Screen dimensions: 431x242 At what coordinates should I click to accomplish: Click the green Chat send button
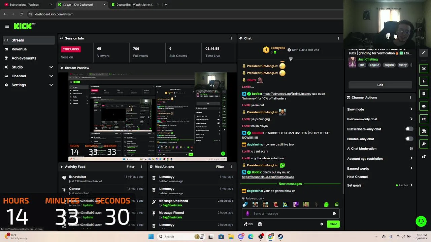333,224
